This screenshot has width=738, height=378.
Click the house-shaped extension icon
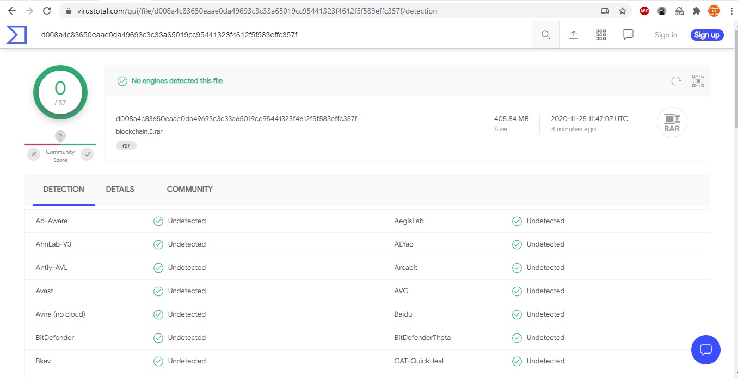(679, 11)
